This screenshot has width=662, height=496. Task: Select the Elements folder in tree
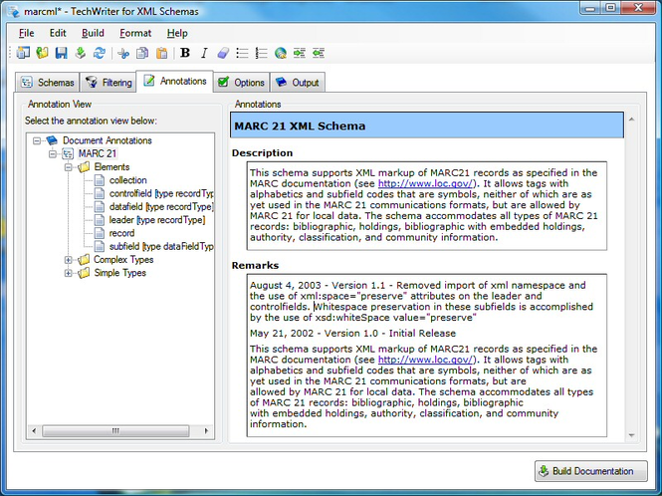pyautogui.click(x=111, y=167)
